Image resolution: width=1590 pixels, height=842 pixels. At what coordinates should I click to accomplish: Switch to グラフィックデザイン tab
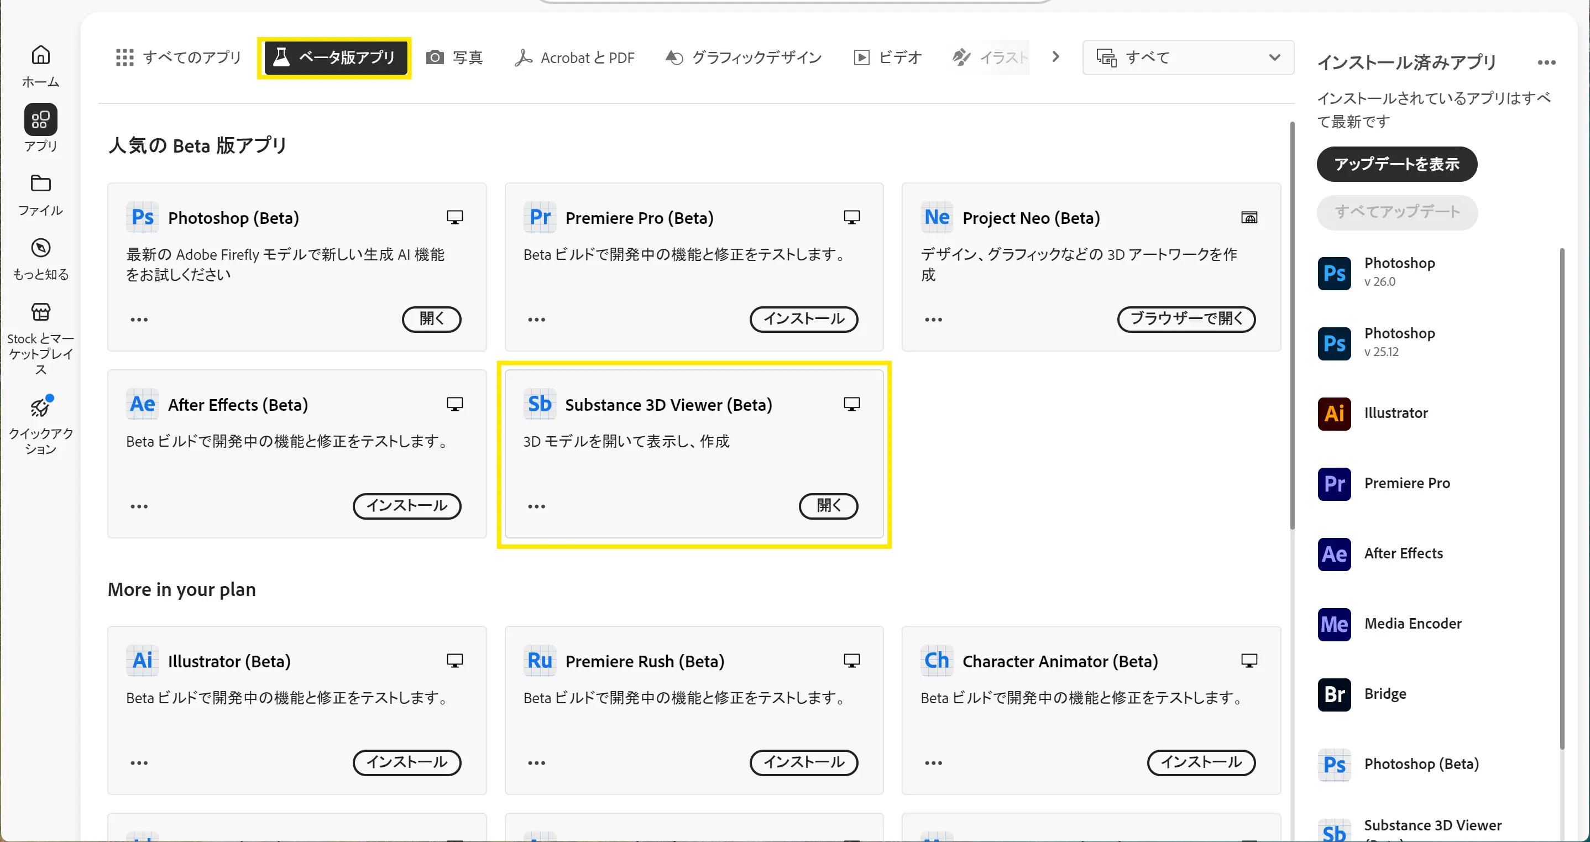pos(744,57)
